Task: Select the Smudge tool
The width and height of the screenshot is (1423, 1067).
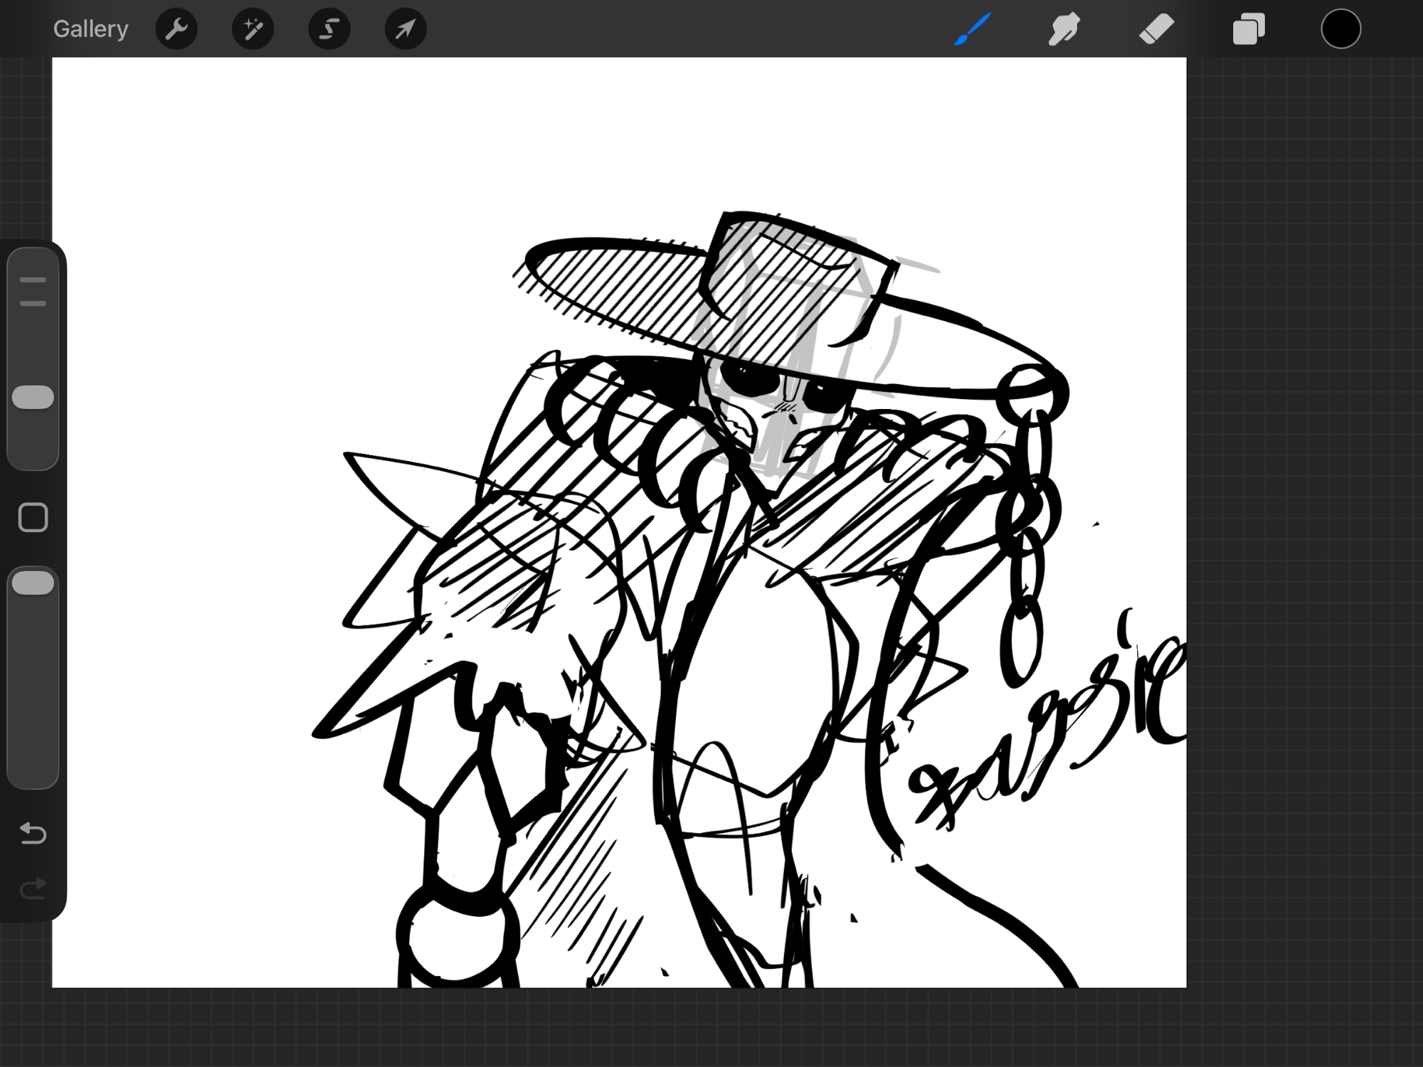Action: click(x=1064, y=29)
